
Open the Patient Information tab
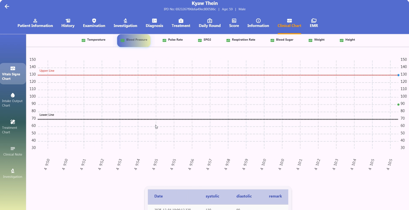(x=35, y=23)
